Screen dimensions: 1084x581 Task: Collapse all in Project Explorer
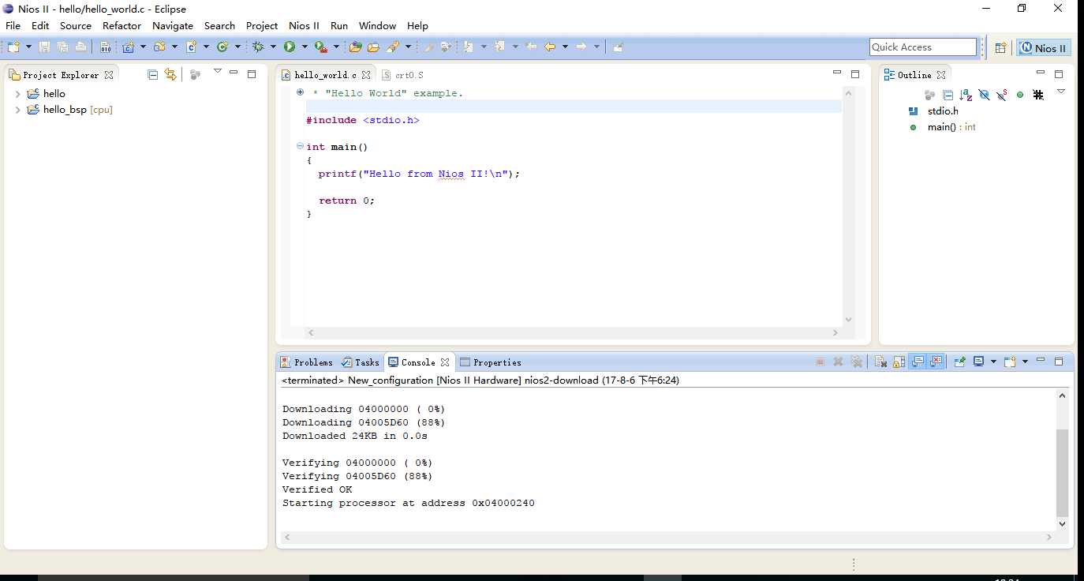click(152, 74)
